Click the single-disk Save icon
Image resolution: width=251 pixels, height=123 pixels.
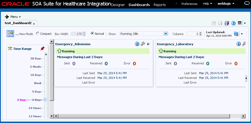[220, 23]
